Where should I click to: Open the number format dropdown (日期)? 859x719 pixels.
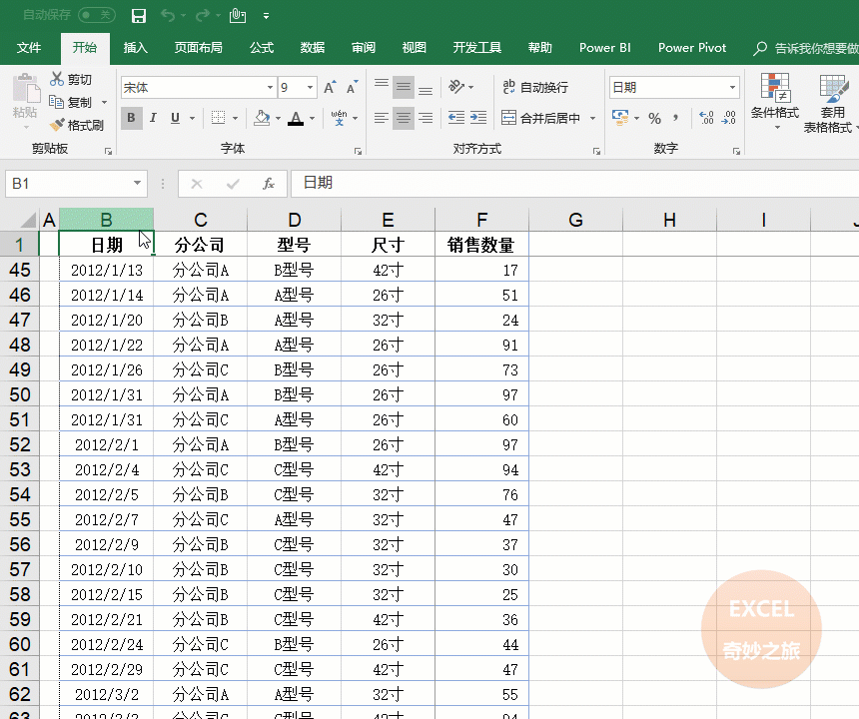[732, 88]
